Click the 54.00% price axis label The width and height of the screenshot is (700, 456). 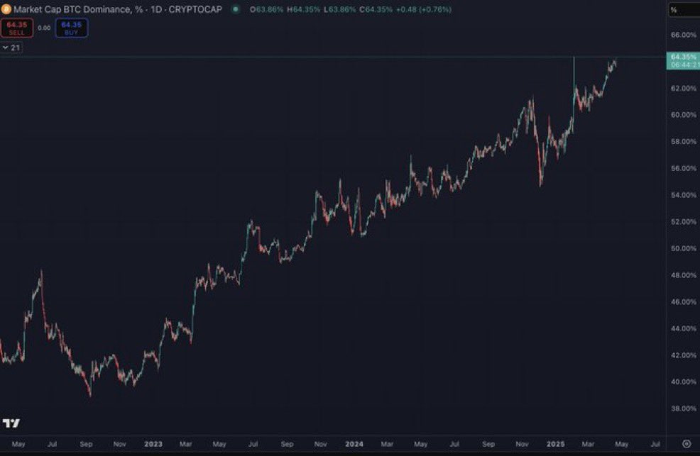pyautogui.click(x=683, y=195)
